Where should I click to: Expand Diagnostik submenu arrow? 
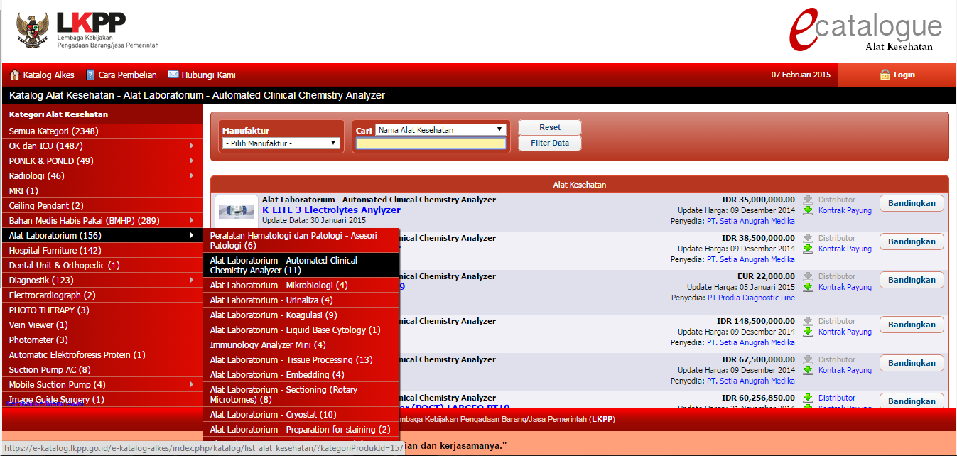click(x=191, y=280)
